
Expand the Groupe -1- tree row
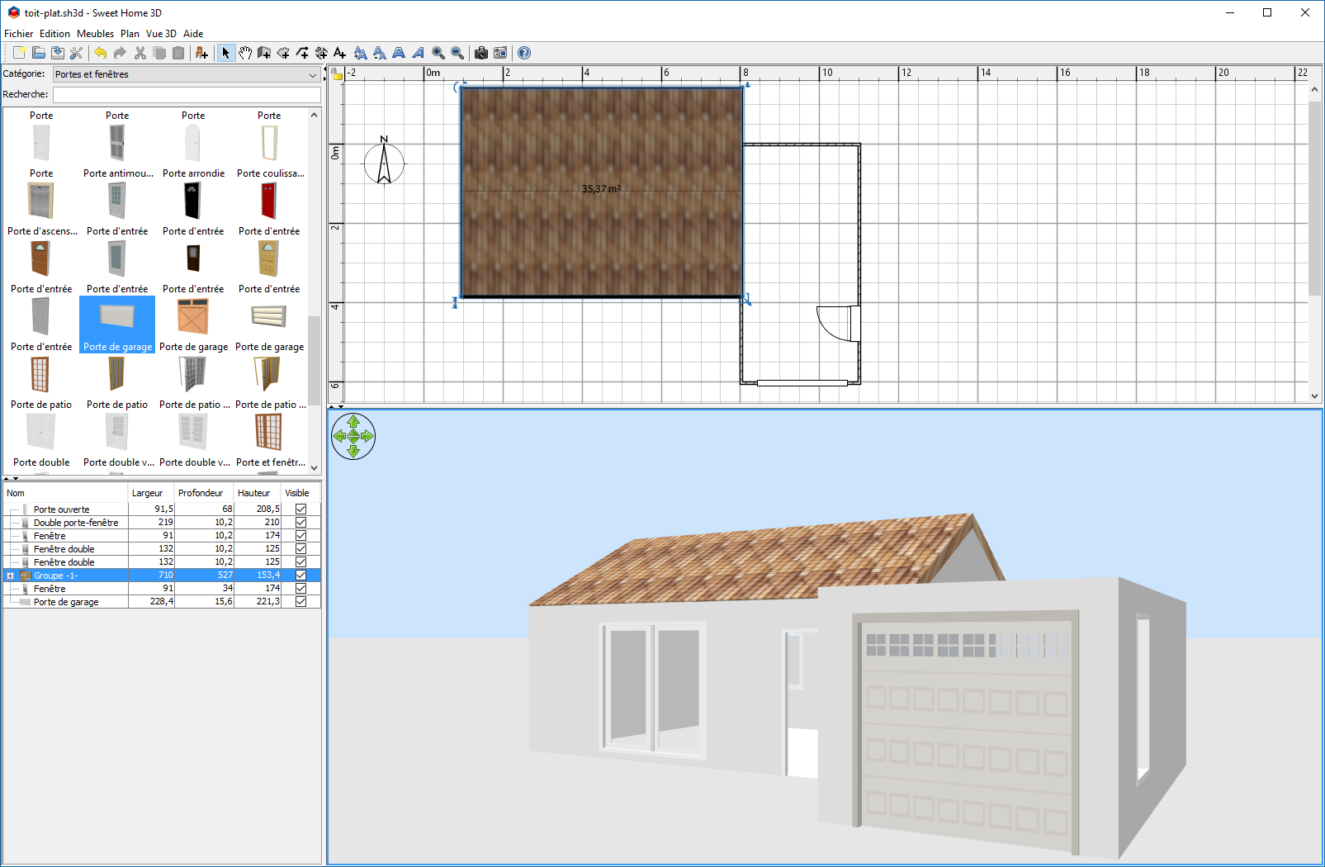coord(11,576)
